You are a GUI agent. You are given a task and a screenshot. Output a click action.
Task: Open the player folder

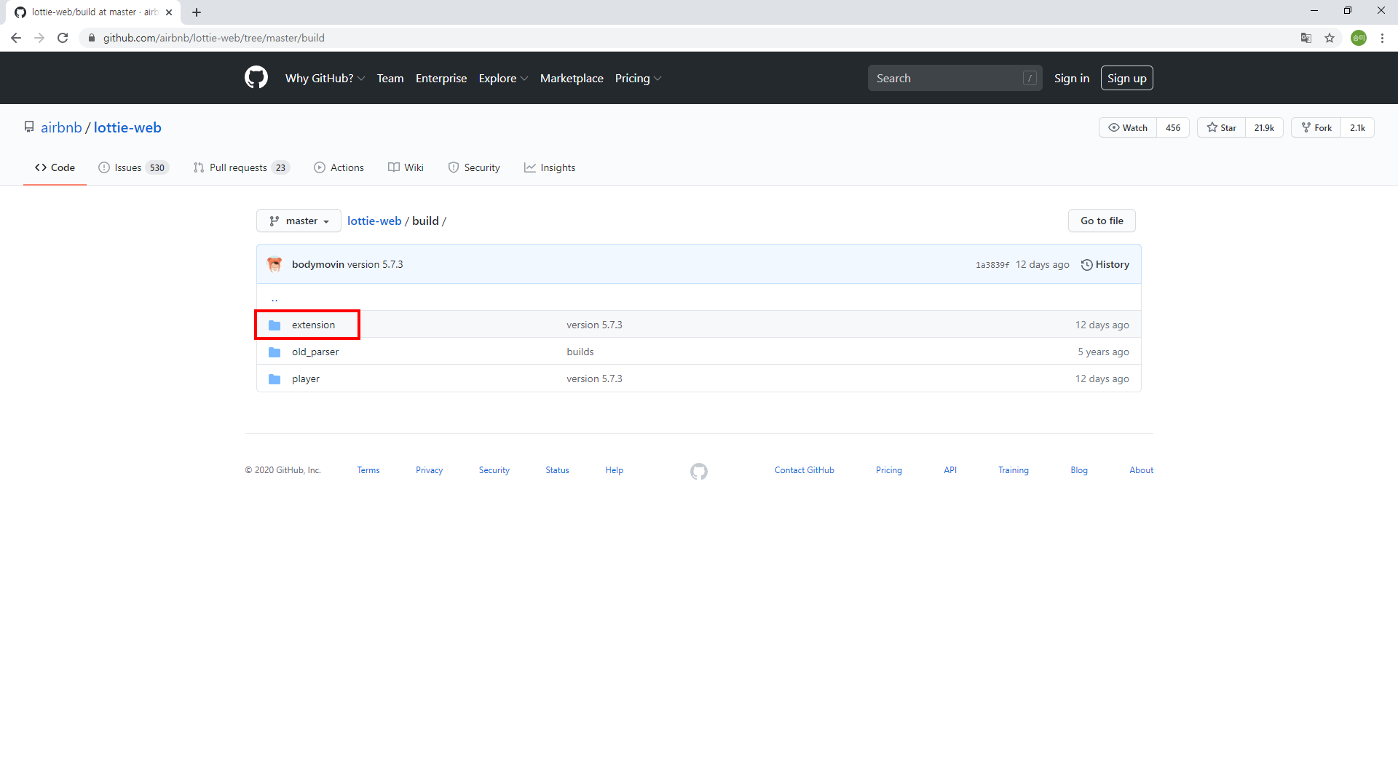coord(306,378)
